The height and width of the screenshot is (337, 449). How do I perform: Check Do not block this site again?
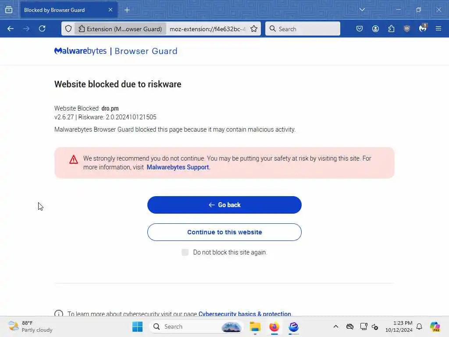point(185,252)
